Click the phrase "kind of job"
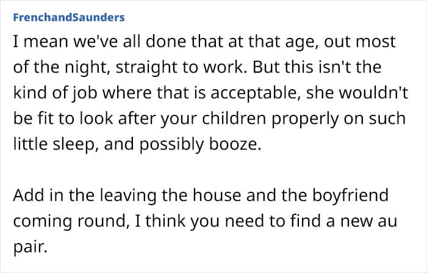This screenshot has width=427, height=273. (55, 93)
